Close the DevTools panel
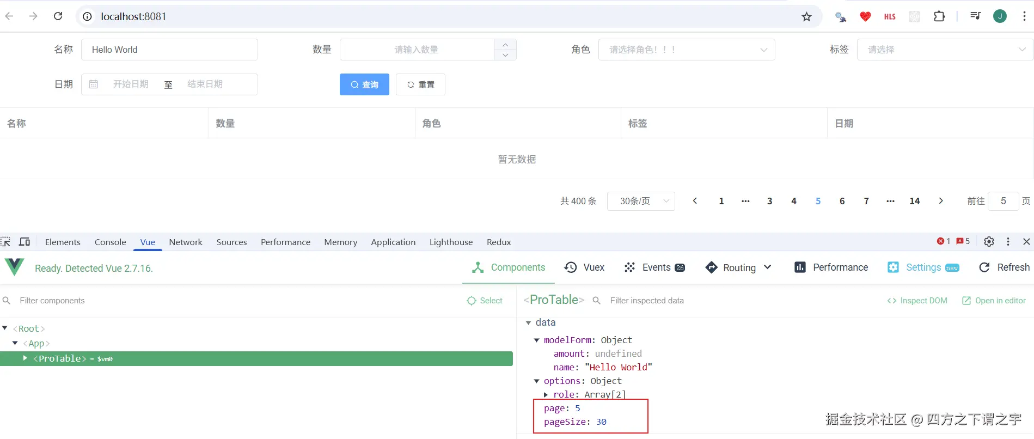Screen dimensions: 1034x439 pos(1026,241)
